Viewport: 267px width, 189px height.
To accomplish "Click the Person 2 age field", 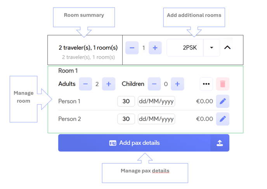I will coord(126,119).
